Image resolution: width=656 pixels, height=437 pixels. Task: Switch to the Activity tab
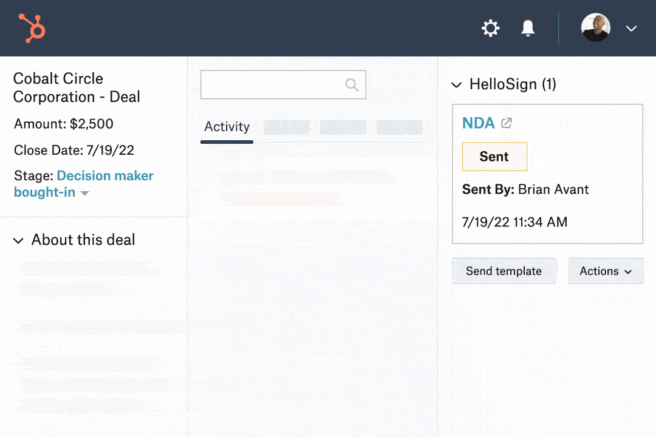point(227,127)
